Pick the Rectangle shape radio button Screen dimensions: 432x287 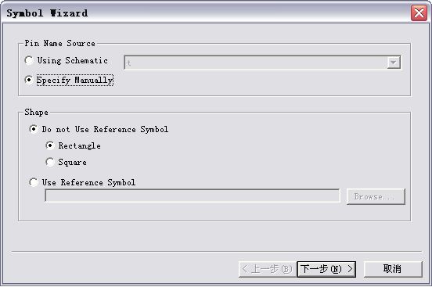[50, 145]
